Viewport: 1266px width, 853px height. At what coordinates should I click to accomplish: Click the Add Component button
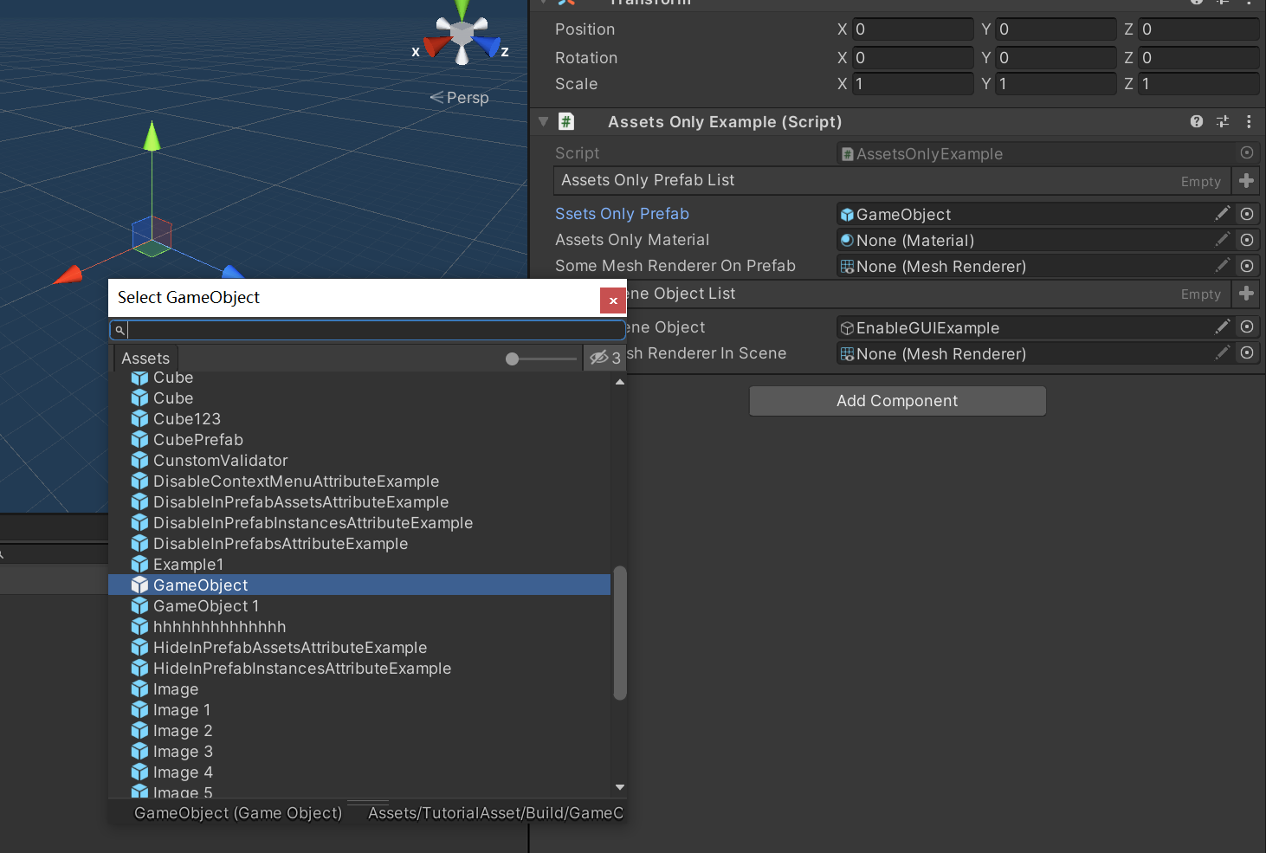pyautogui.click(x=897, y=401)
